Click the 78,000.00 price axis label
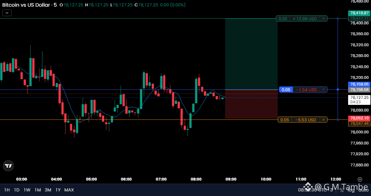Screen dimensions: 371x196 (x=359, y=132)
